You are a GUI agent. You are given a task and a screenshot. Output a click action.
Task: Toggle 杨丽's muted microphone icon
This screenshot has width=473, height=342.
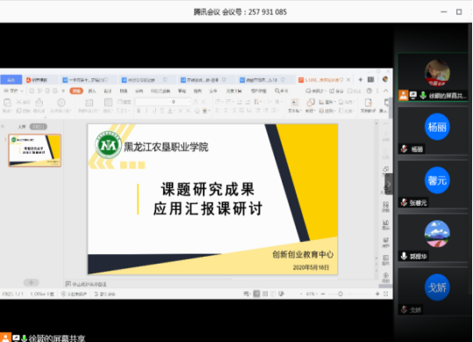tap(405, 149)
